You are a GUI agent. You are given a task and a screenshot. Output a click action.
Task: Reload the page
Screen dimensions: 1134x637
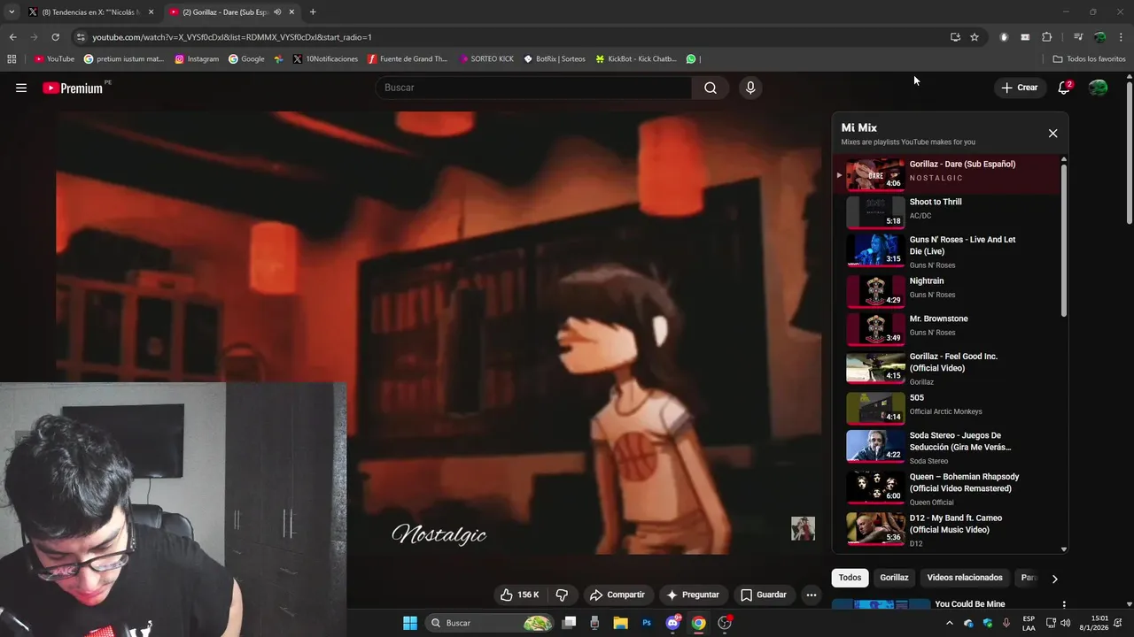pyautogui.click(x=55, y=37)
